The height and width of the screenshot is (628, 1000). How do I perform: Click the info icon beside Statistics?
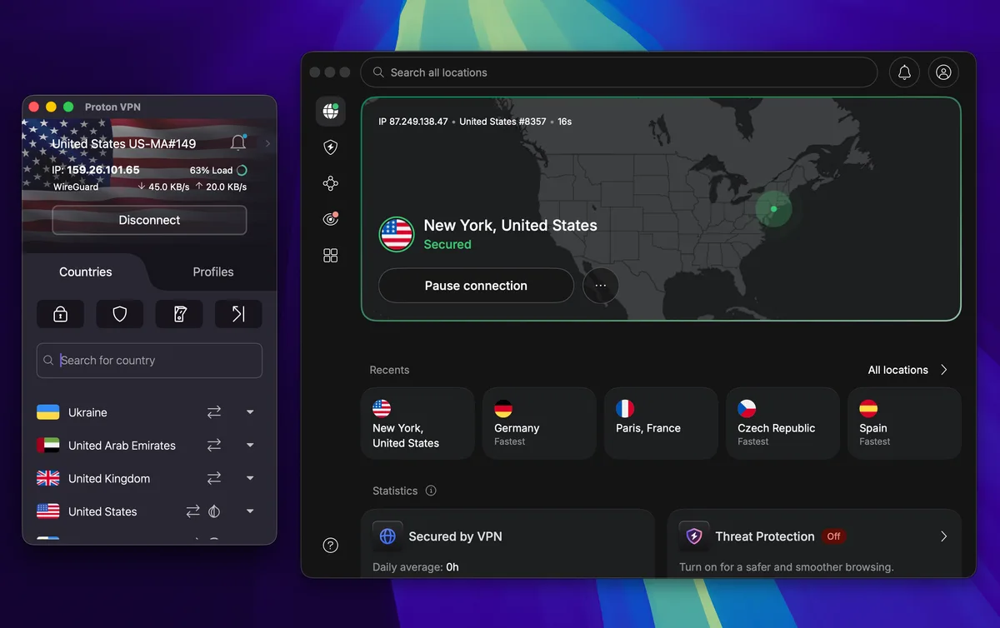coord(431,491)
